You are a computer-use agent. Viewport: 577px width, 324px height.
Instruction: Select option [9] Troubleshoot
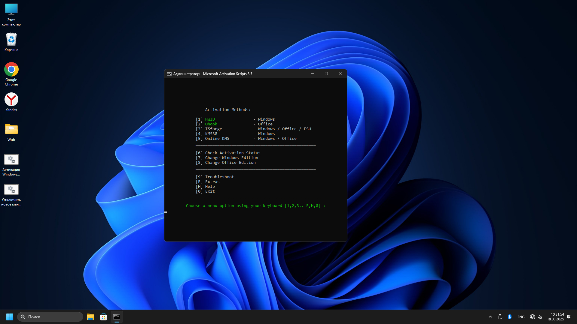click(x=215, y=177)
